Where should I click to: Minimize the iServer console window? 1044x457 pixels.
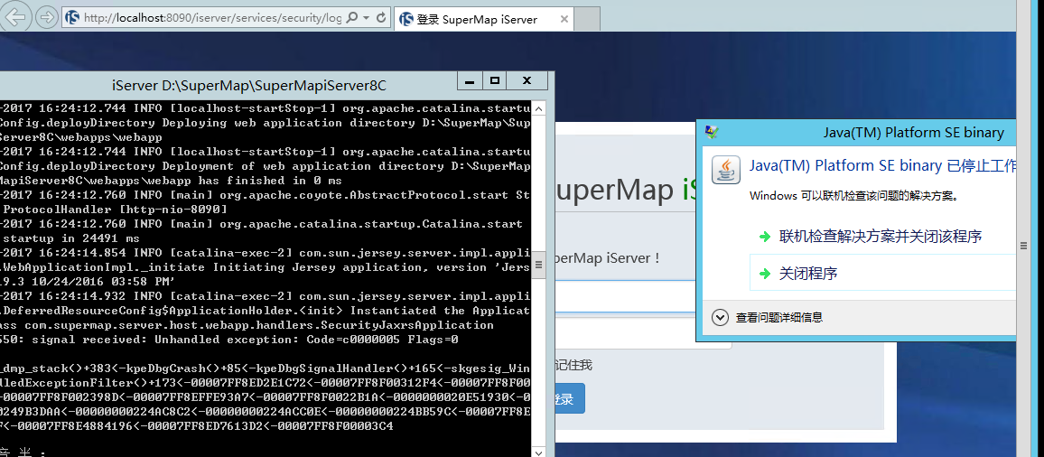pyautogui.click(x=470, y=80)
